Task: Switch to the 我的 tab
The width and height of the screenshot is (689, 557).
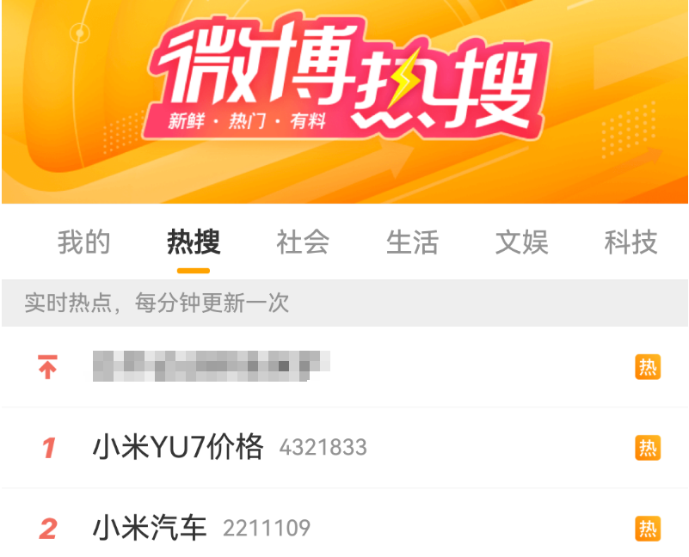Action: click(83, 242)
